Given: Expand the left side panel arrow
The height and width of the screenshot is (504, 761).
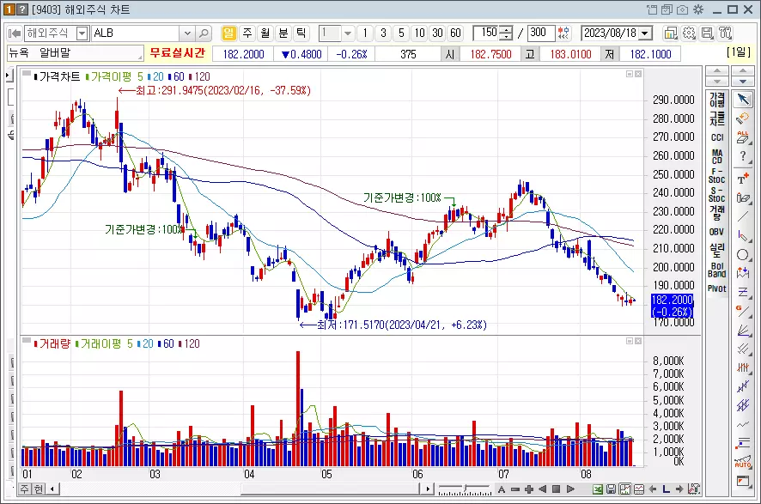Looking at the screenshot, I should [x=8, y=76].
